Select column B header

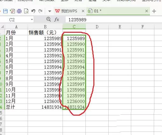point(45,27)
